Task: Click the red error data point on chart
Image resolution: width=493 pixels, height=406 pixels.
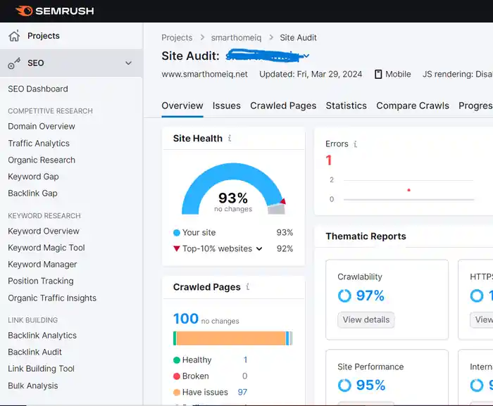Action: 408,190
